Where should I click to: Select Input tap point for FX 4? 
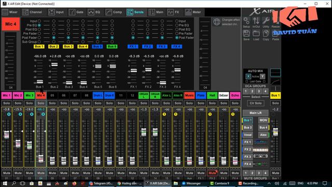[x=176, y=21]
